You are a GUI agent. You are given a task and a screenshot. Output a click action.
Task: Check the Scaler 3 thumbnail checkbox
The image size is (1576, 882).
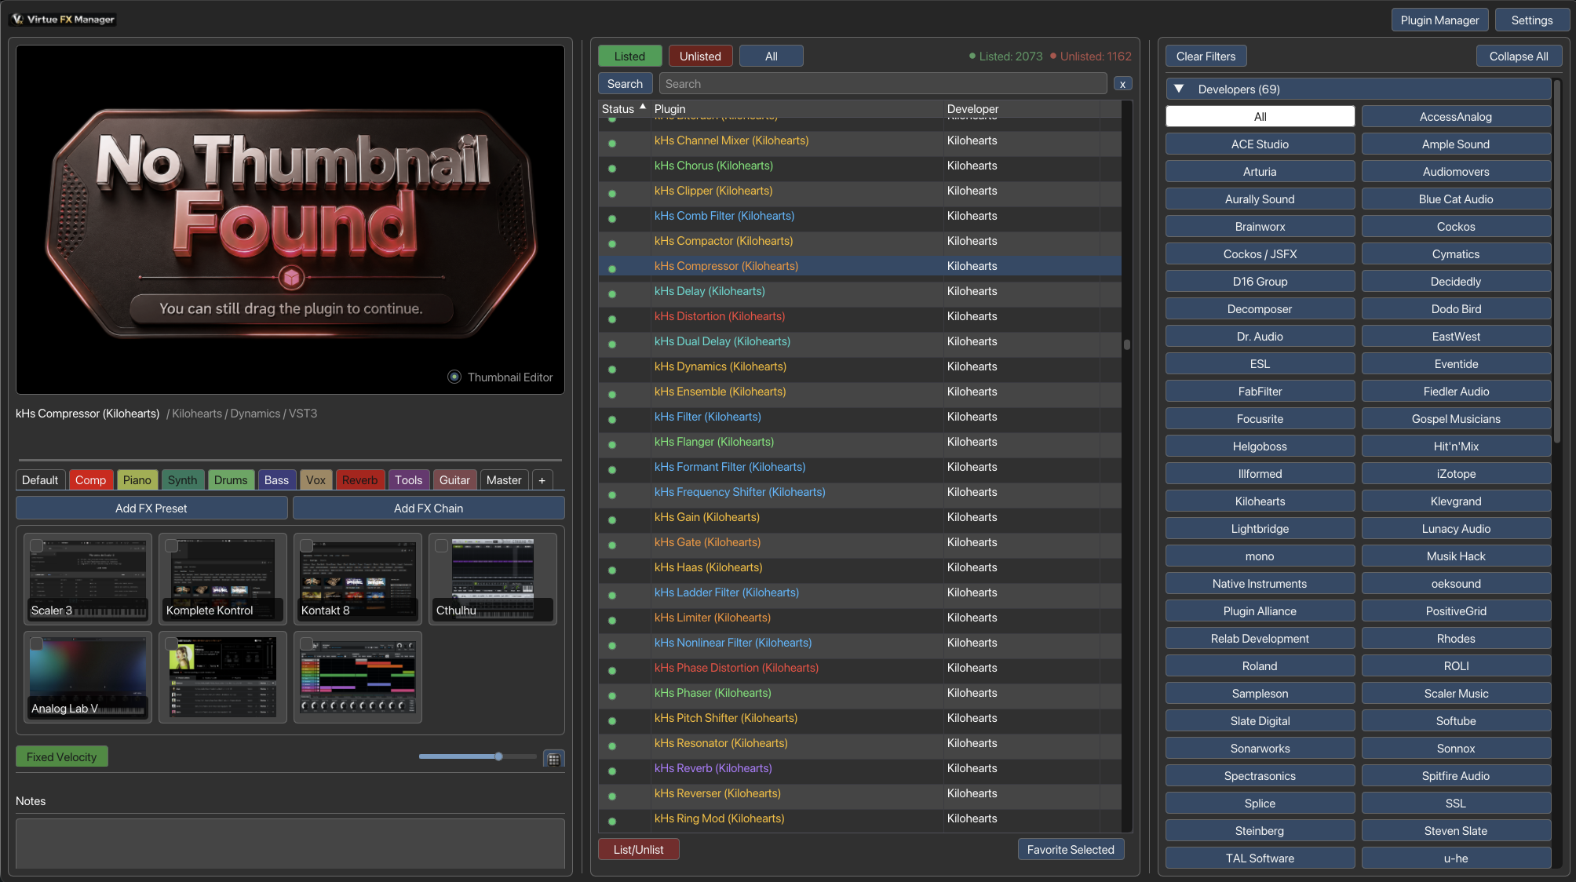coord(36,545)
